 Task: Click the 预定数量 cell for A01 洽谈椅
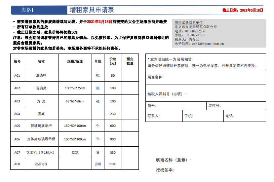coord(130,75)
